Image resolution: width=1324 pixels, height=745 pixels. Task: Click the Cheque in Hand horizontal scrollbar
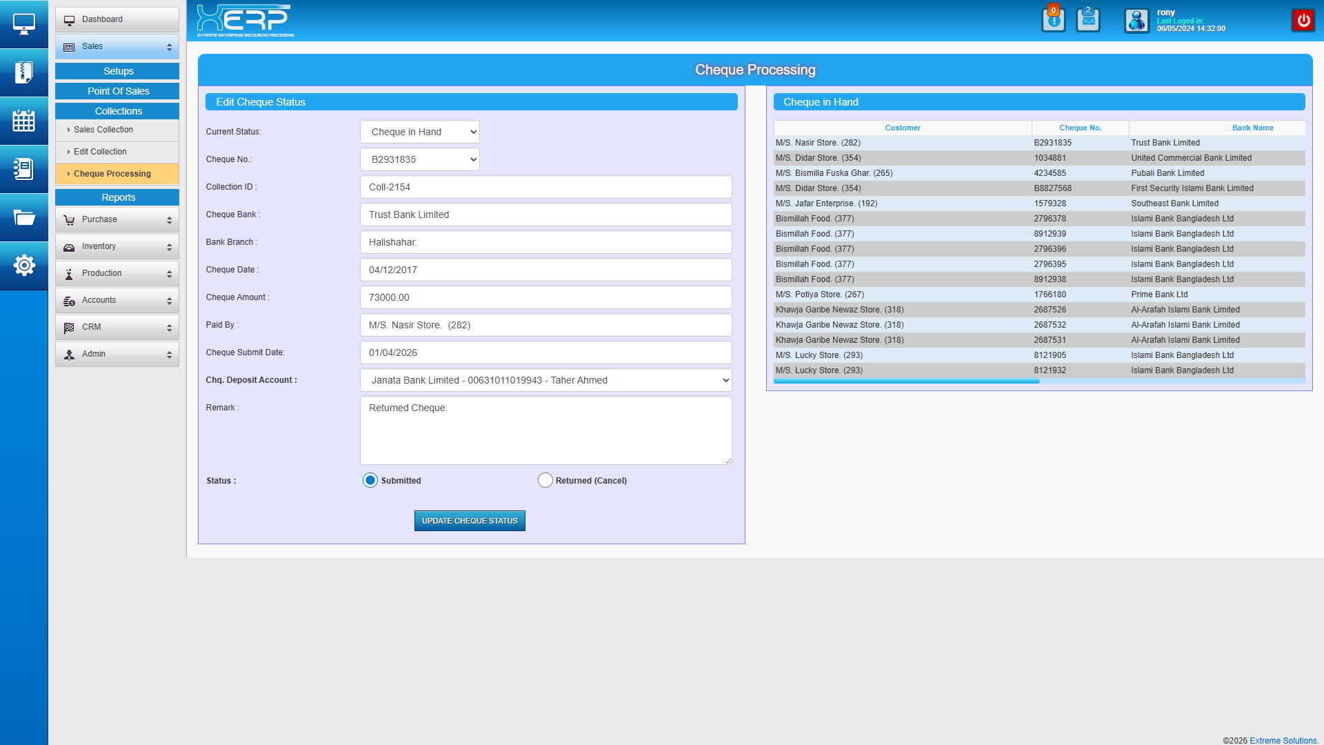[906, 381]
